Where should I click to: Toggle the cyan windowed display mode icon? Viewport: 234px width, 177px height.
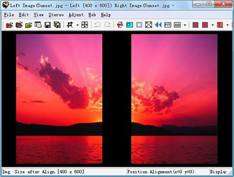(x=129, y=25)
